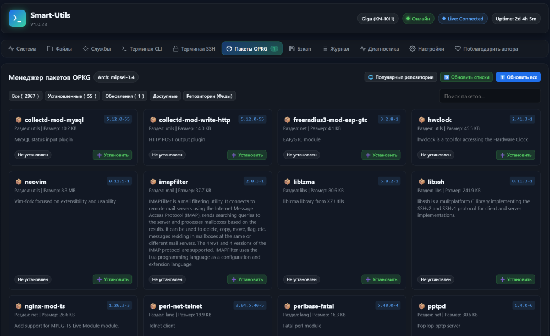Click liblzma version 5.8.2-1 label
Viewport: 550px width, 336px height.
[x=389, y=181]
